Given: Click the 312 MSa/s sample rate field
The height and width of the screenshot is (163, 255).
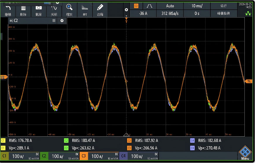Looking at the screenshot, I should [170, 13].
